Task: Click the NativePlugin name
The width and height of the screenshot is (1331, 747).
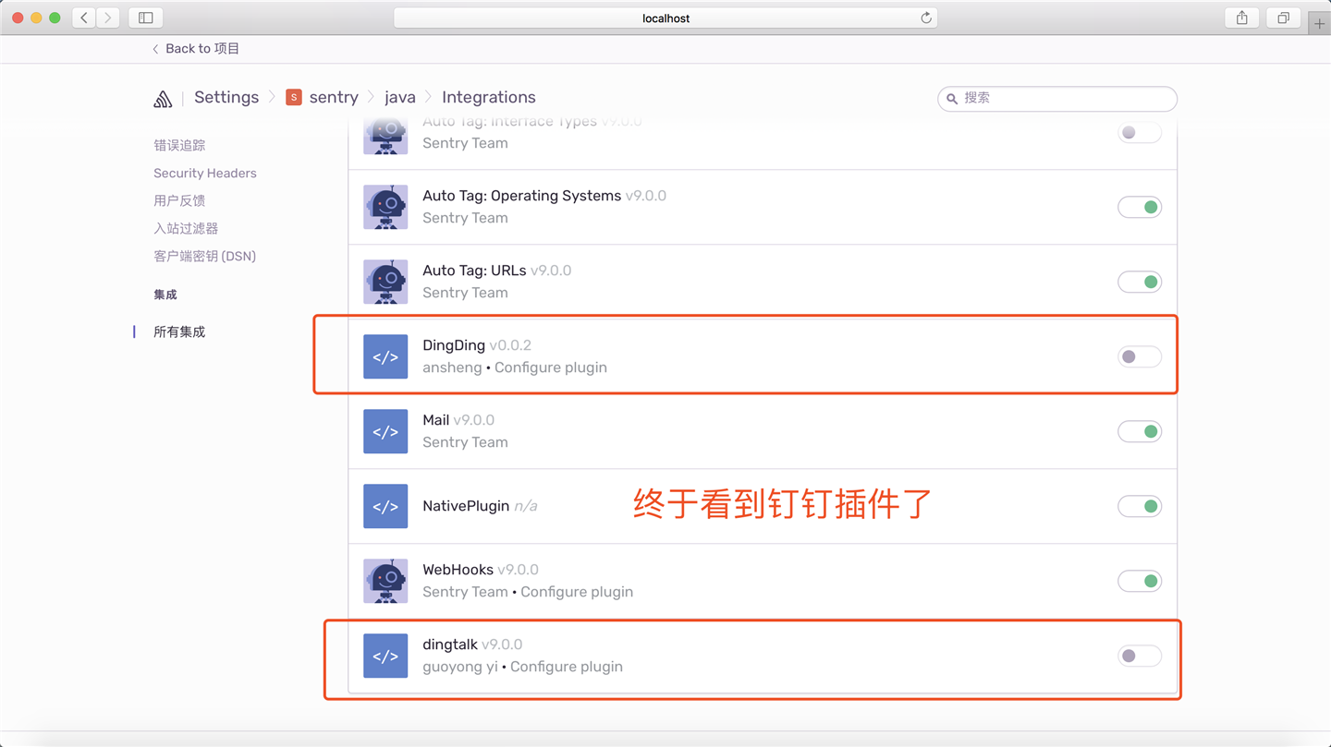Action: coord(466,506)
